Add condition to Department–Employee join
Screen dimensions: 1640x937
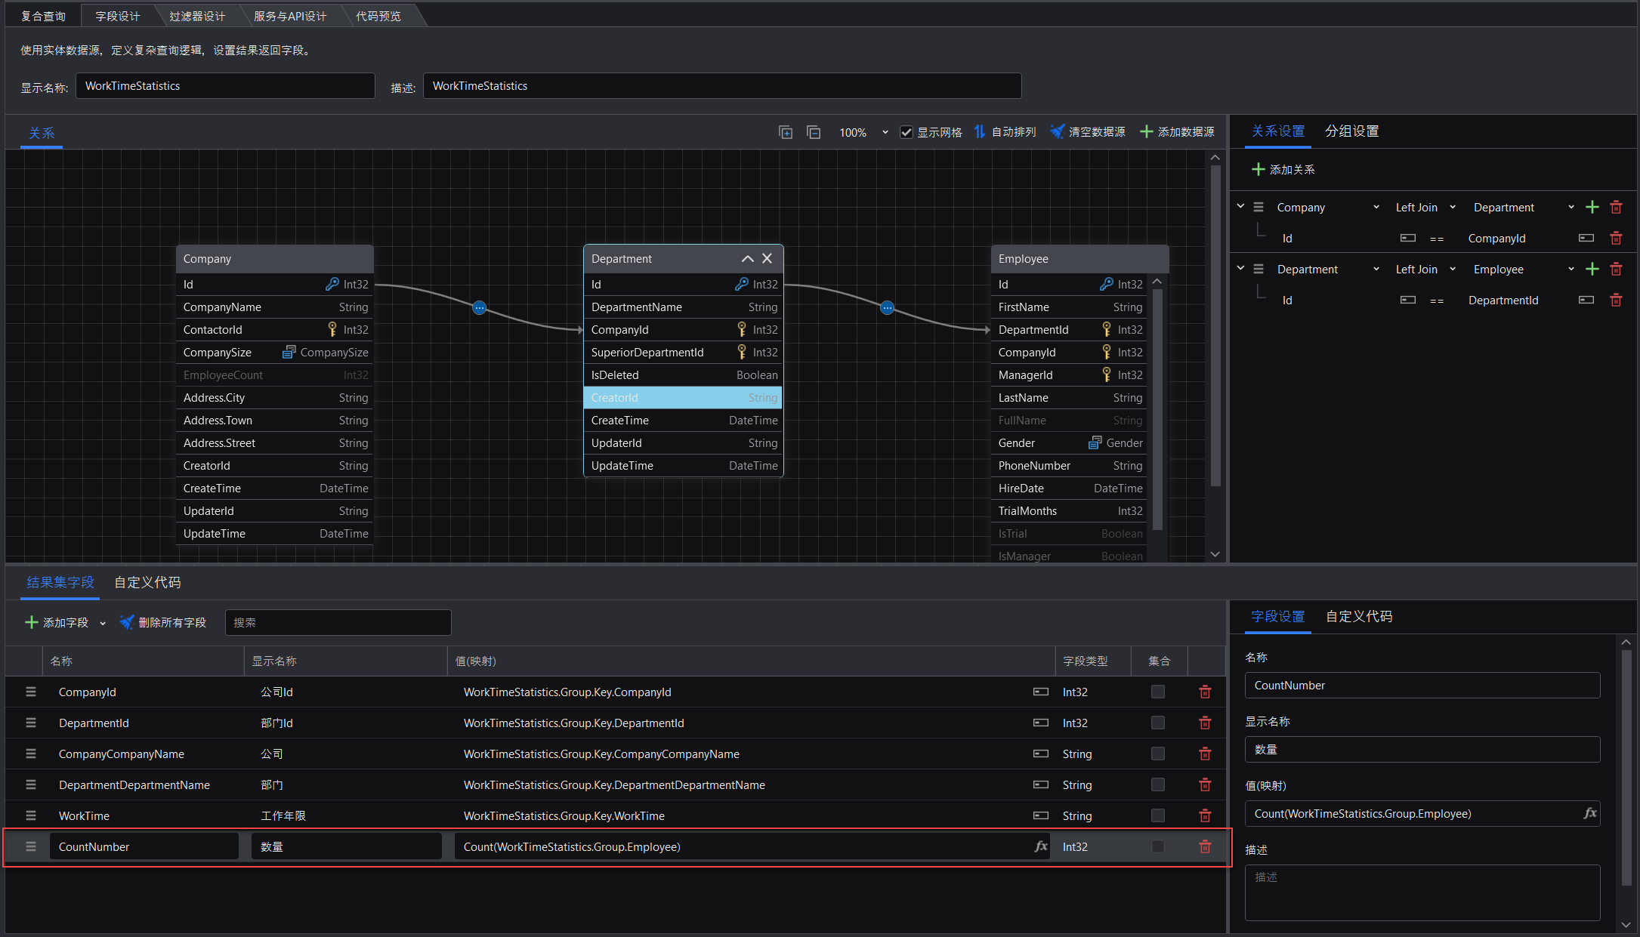(1592, 269)
